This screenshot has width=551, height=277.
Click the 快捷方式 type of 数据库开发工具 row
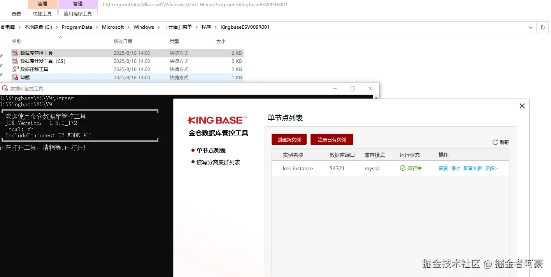179,61
